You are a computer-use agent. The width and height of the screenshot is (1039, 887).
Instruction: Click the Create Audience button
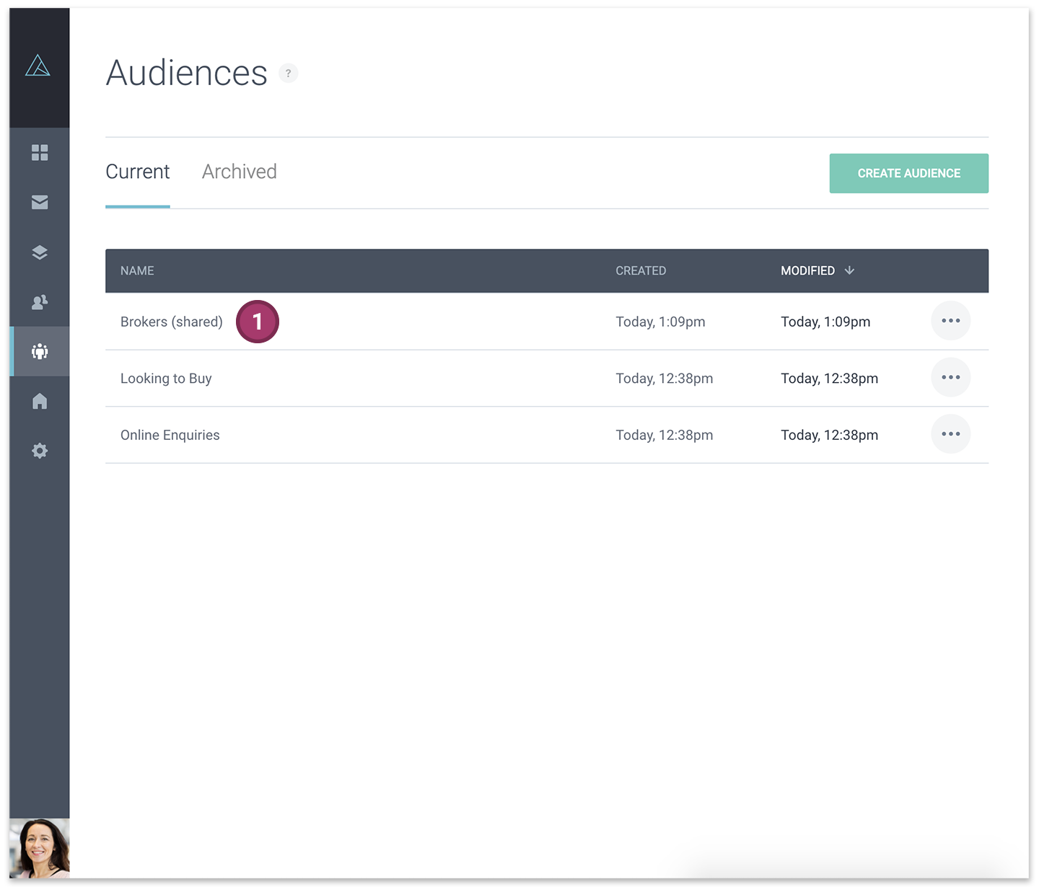click(909, 173)
